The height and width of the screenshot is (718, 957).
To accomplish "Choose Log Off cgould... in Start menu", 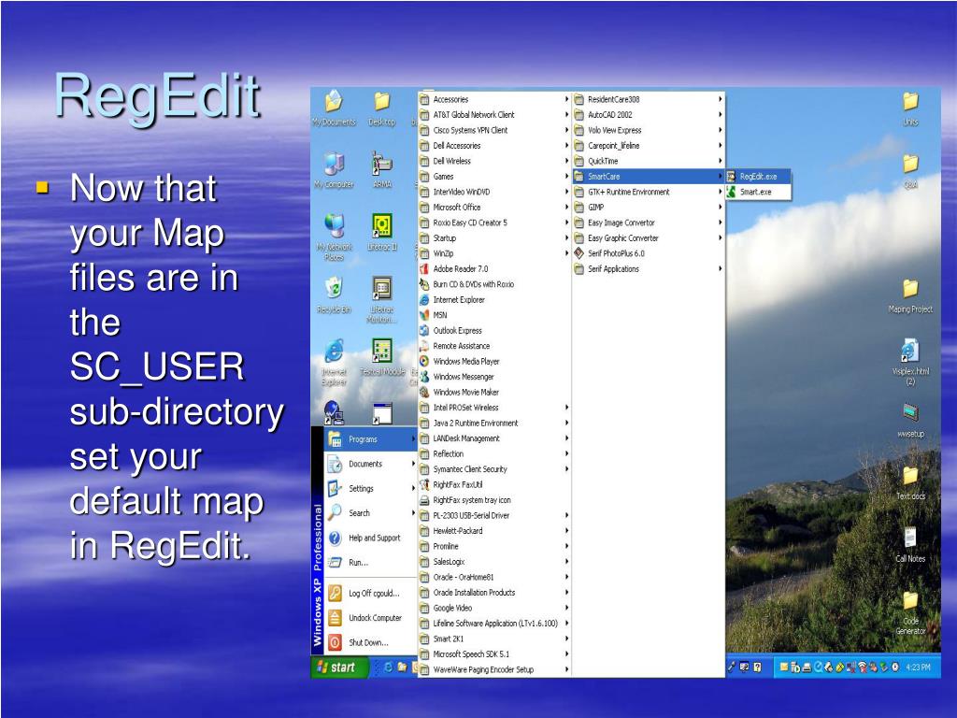I will tap(370, 593).
